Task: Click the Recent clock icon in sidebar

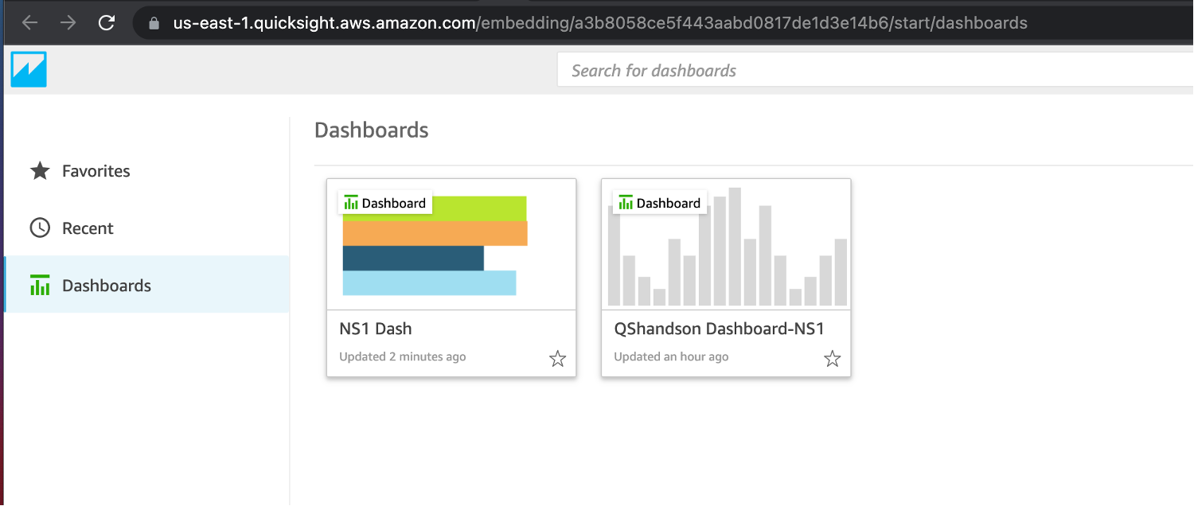Action: click(x=40, y=228)
